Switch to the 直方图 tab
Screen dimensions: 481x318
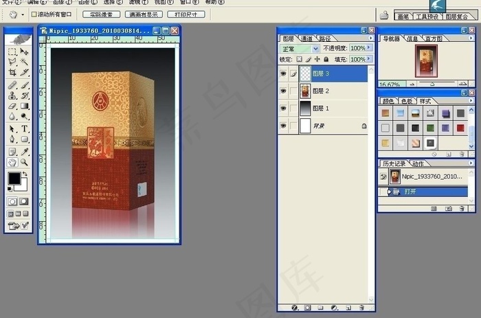coord(434,38)
